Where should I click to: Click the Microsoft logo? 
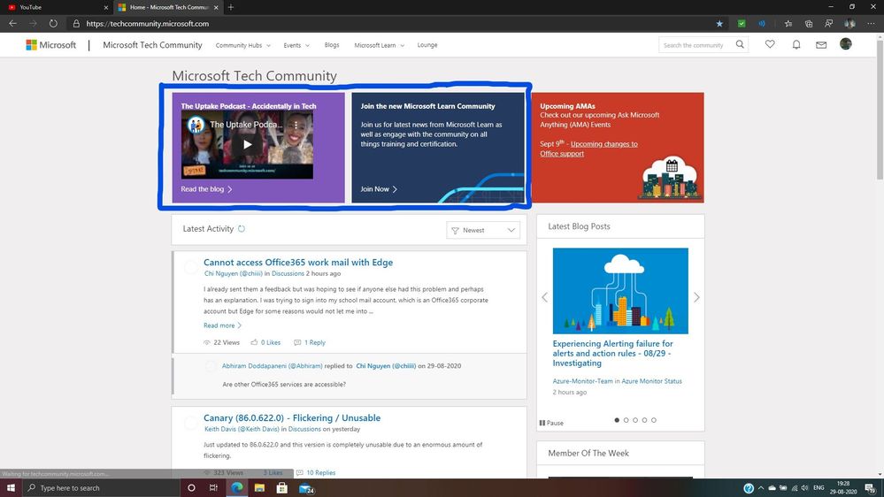(x=50, y=45)
